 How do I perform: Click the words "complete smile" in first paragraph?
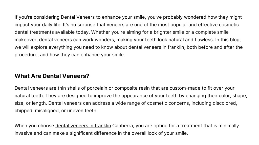pyautogui.click(x=212, y=32)
